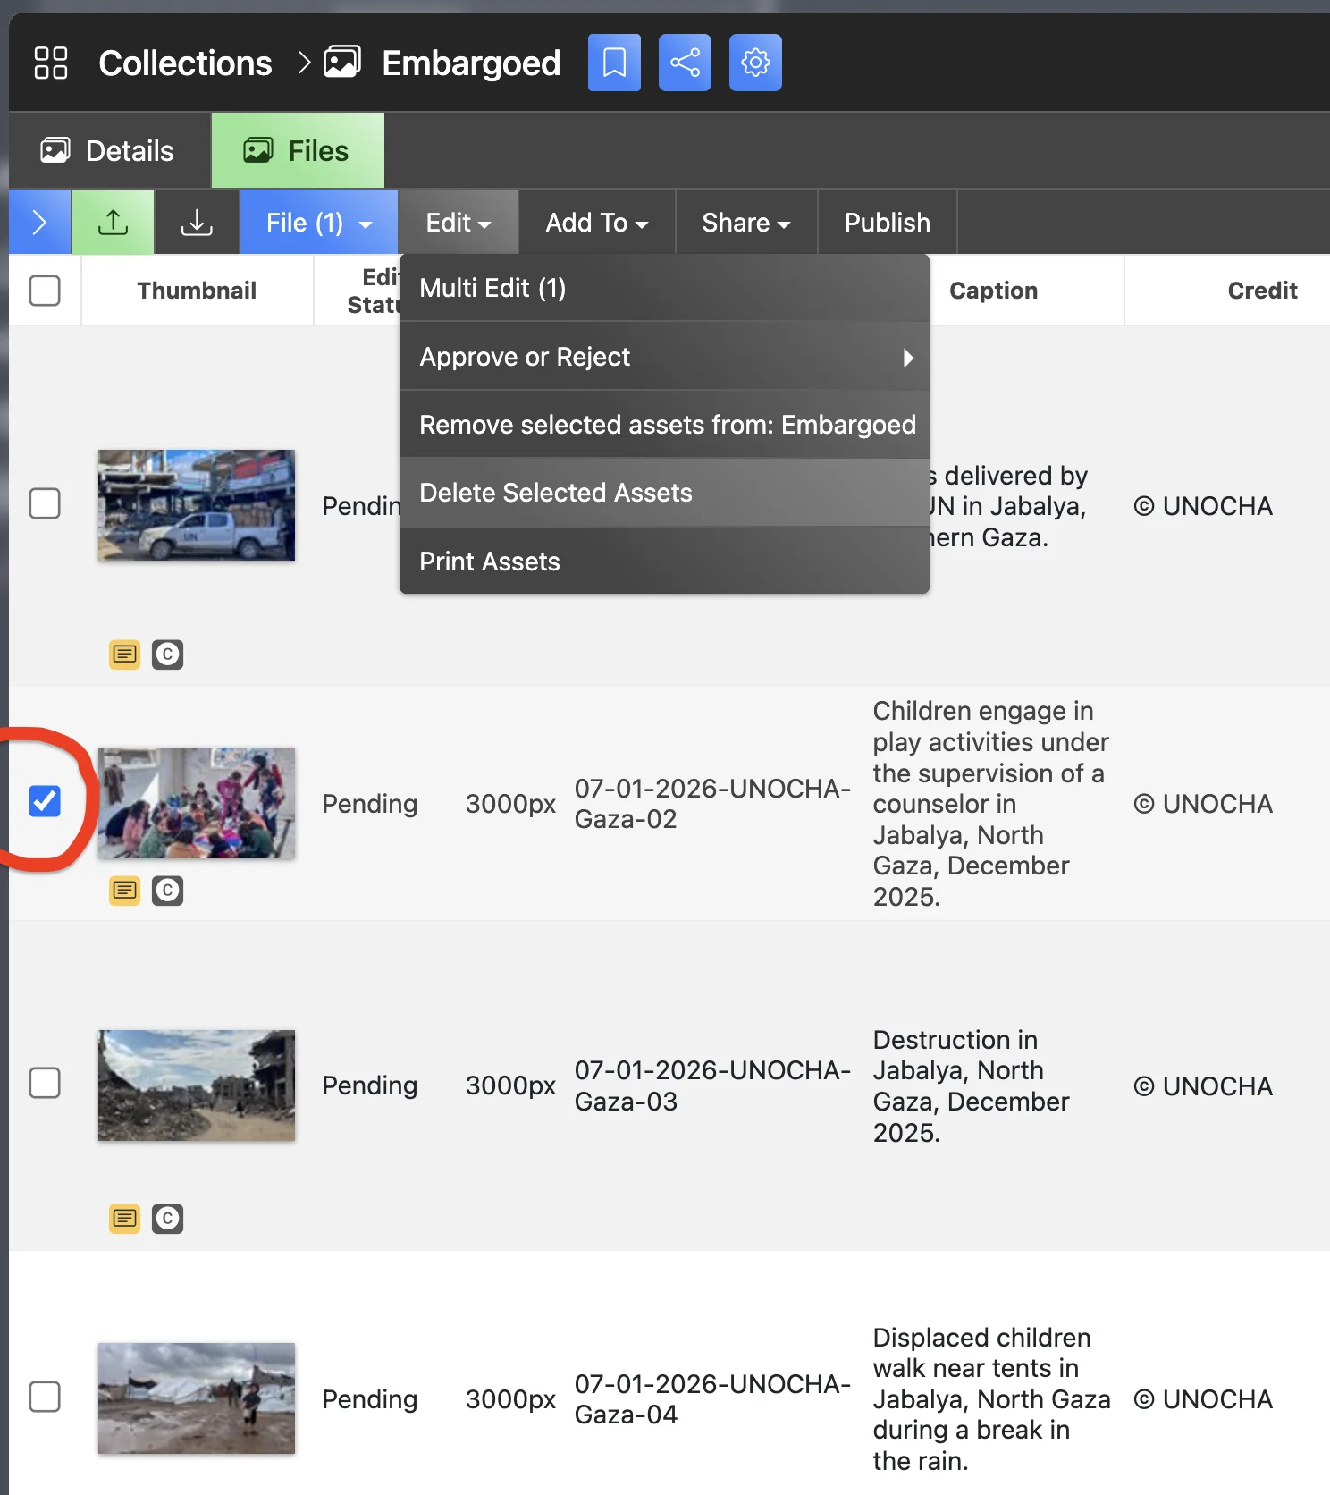Open the File (1) dropdown

(x=318, y=223)
